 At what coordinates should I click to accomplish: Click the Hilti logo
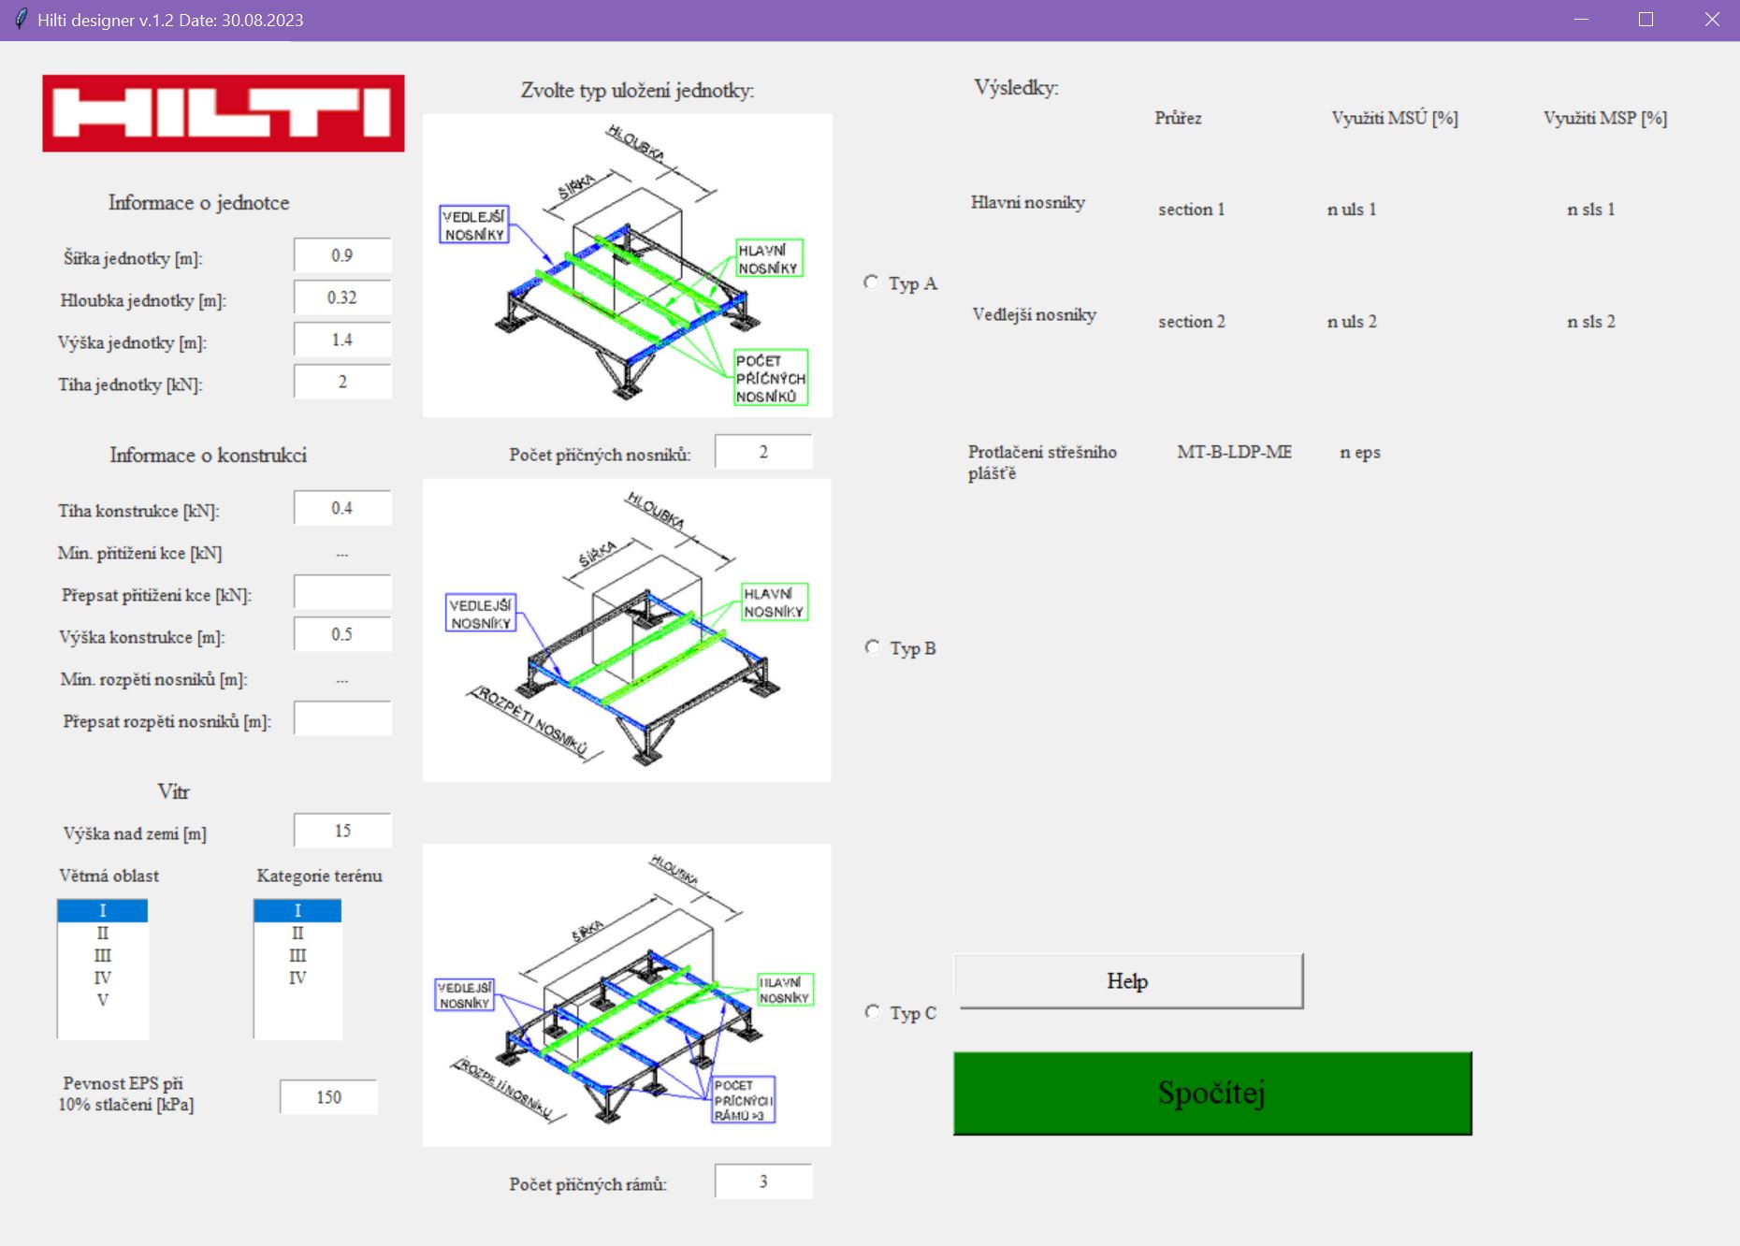tap(222, 114)
